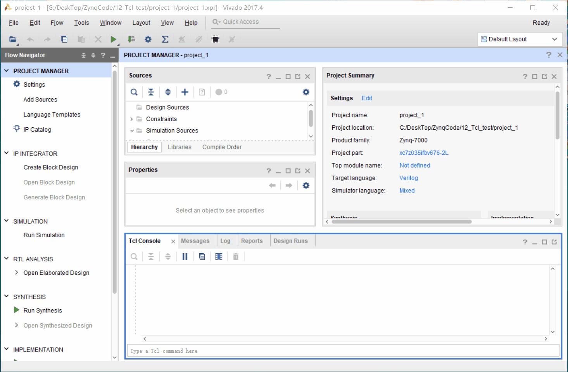
Task: Click the chip device icon in toolbar
Action: pyautogui.click(x=215, y=39)
